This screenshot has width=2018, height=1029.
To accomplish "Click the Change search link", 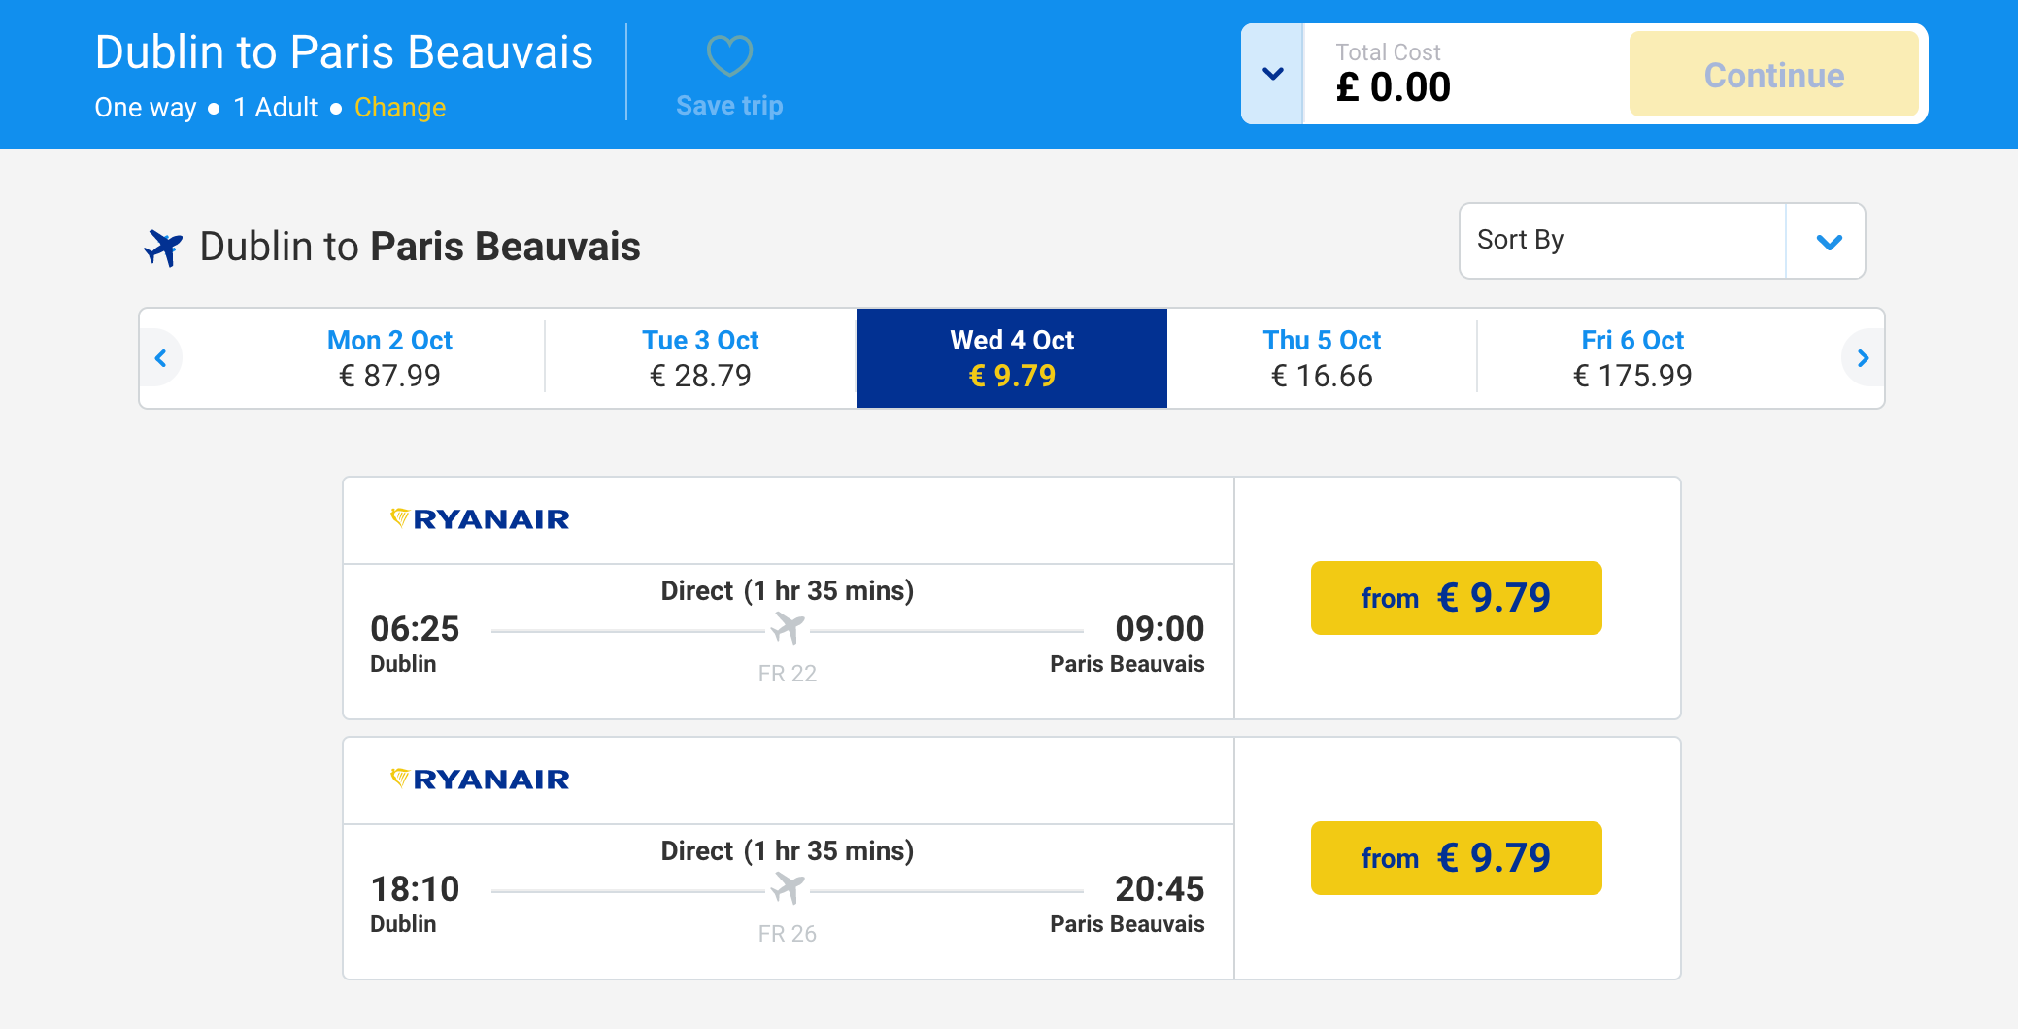I will click(400, 108).
